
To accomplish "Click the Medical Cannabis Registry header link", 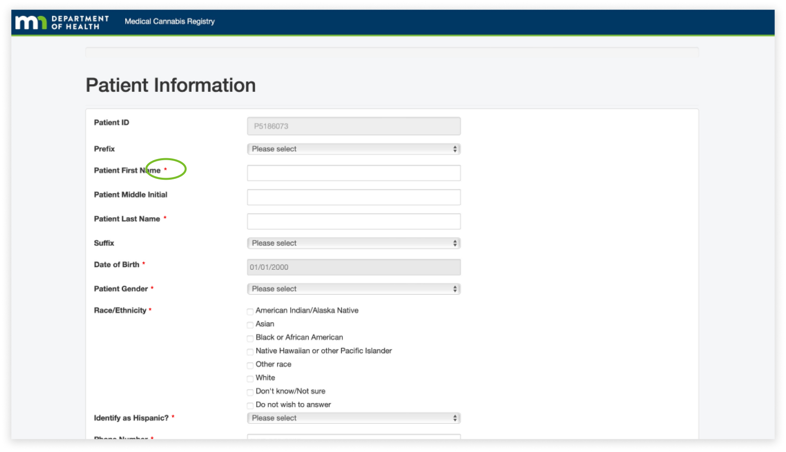I will click(x=169, y=21).
